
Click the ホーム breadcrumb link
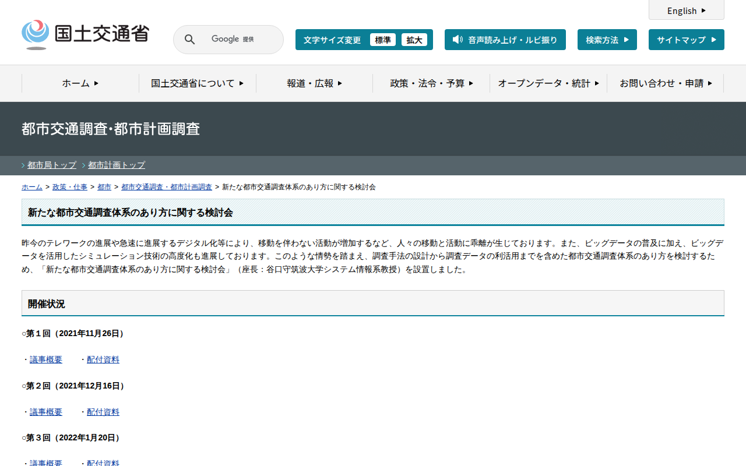(32, 187)
